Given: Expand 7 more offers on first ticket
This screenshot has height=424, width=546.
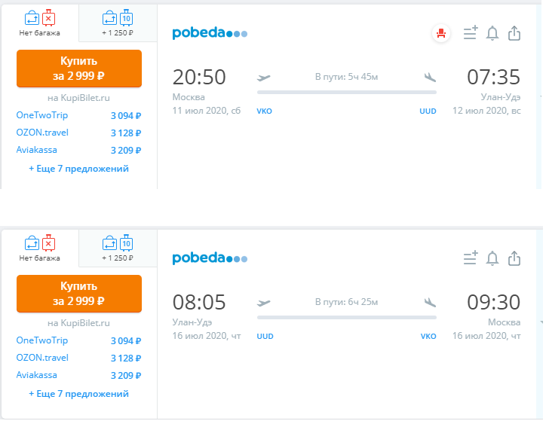Looking at the screenshot, I should click(78, 169).
